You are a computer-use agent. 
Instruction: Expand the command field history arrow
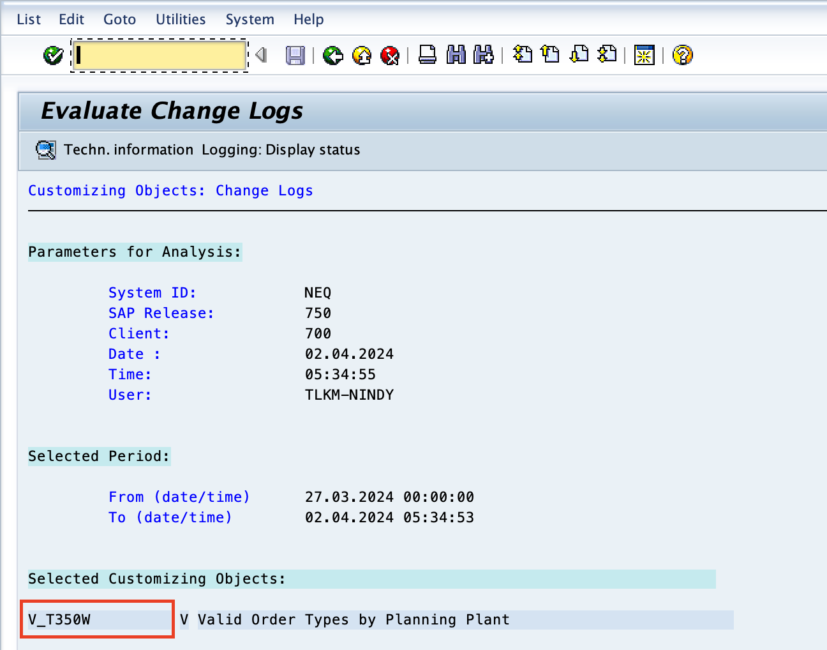click(x=260, y=56)
